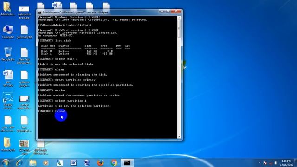The image size is (297, 167).
Task: Select the Command Prompt taskbar button
Action: [127, 163]
